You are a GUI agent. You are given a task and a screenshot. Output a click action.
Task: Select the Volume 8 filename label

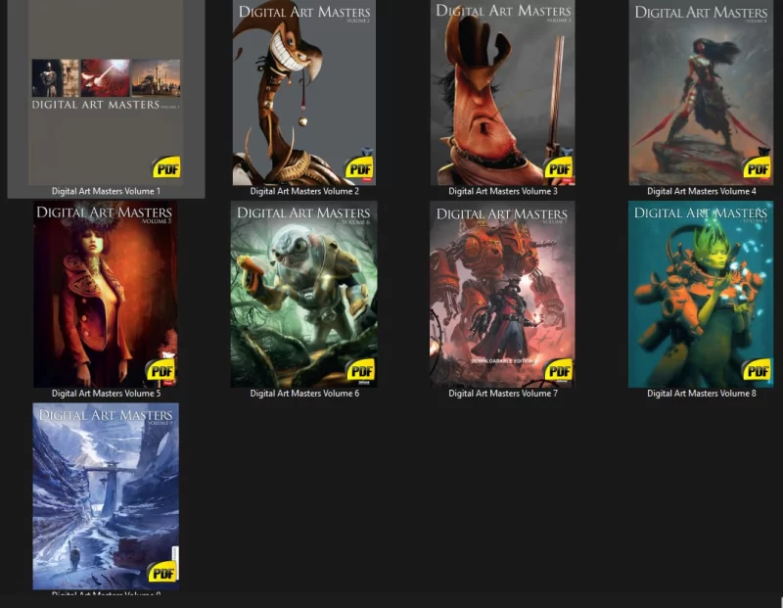click(x=701, y=393)
